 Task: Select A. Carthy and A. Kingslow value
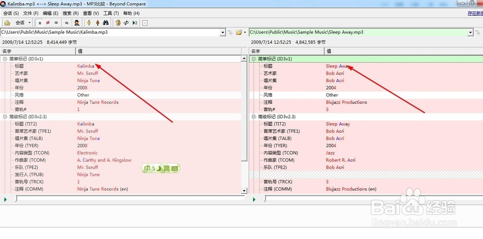click(104, 160)
